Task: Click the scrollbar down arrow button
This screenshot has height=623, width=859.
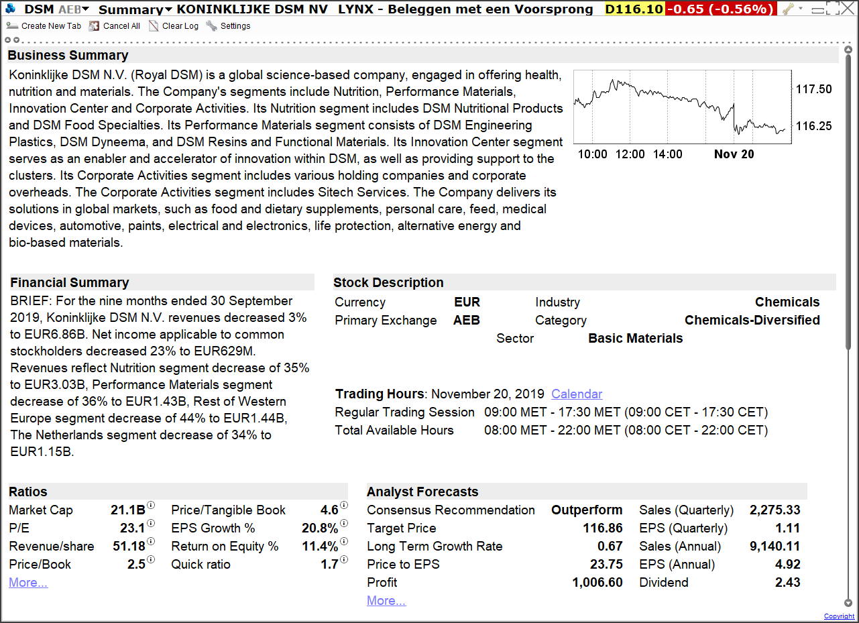Action: [x=848, y=603]
